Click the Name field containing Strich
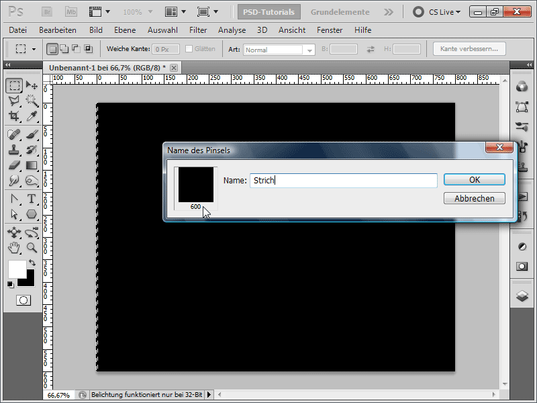This screenshot has width=537, height=403. coord(344,180)
